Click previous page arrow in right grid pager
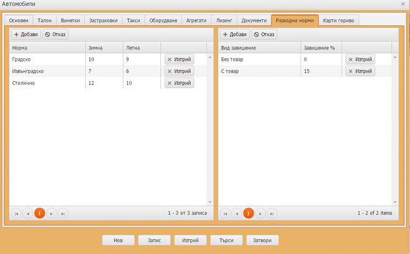The width and height of the screenshot is (410, 254). click(237, 213)
